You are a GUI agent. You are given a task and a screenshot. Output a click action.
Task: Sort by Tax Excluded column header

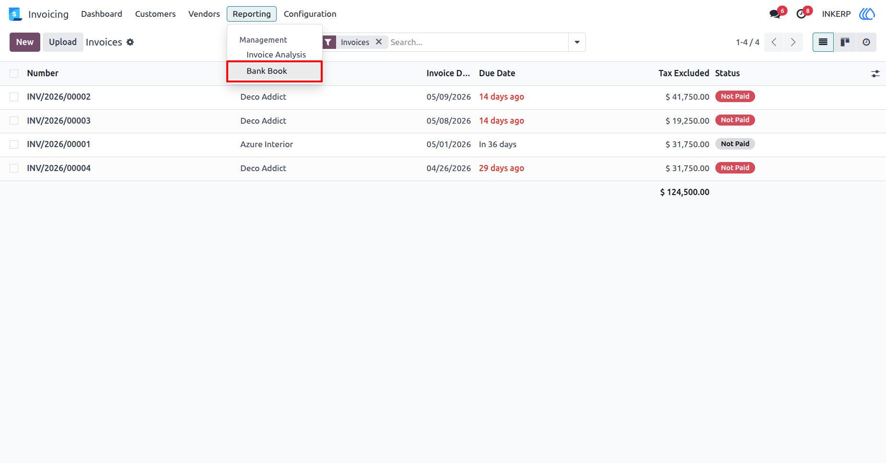pos(684,73)
